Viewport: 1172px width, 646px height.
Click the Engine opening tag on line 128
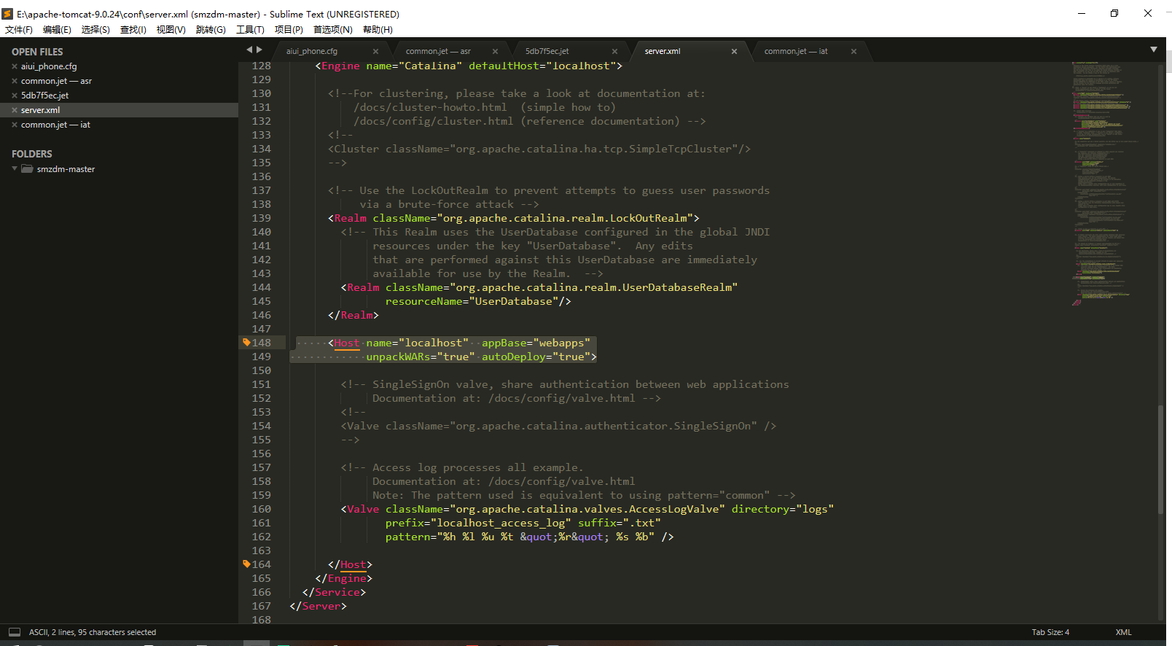coord(340,66)
